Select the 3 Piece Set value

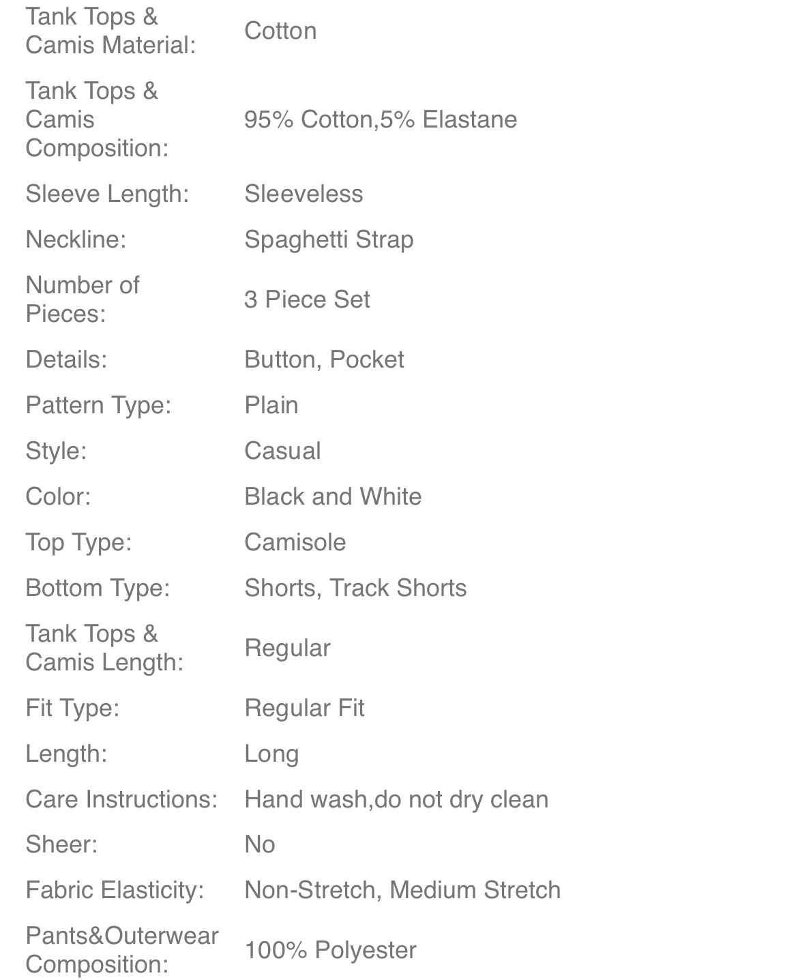(307, 299)
